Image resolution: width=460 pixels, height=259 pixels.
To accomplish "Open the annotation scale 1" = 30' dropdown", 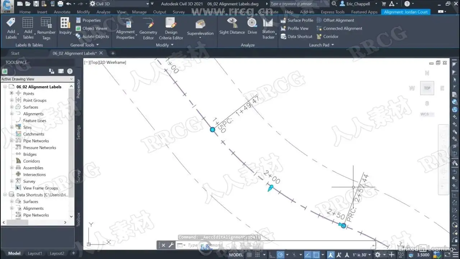I will (362, 255).
